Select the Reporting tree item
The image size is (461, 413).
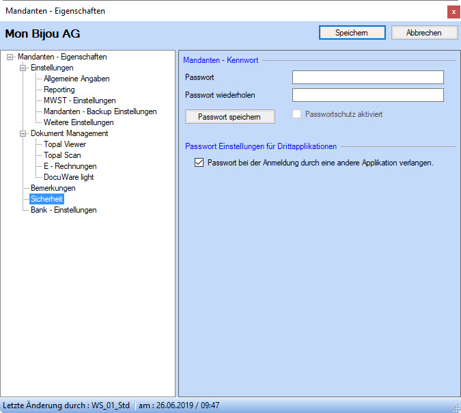pyautogui.click(x=59, y=90)
